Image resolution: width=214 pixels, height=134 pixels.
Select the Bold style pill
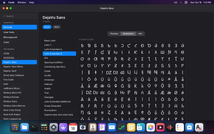coord(57,27)
